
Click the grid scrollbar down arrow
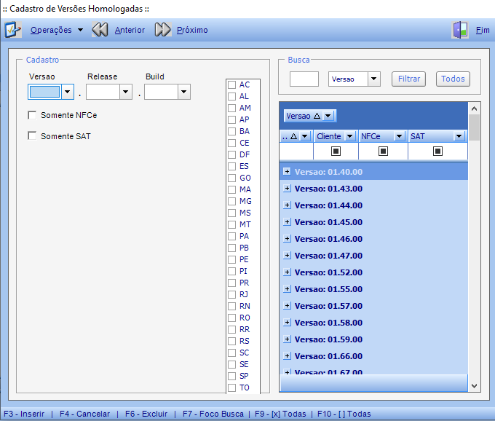[474, 385]
